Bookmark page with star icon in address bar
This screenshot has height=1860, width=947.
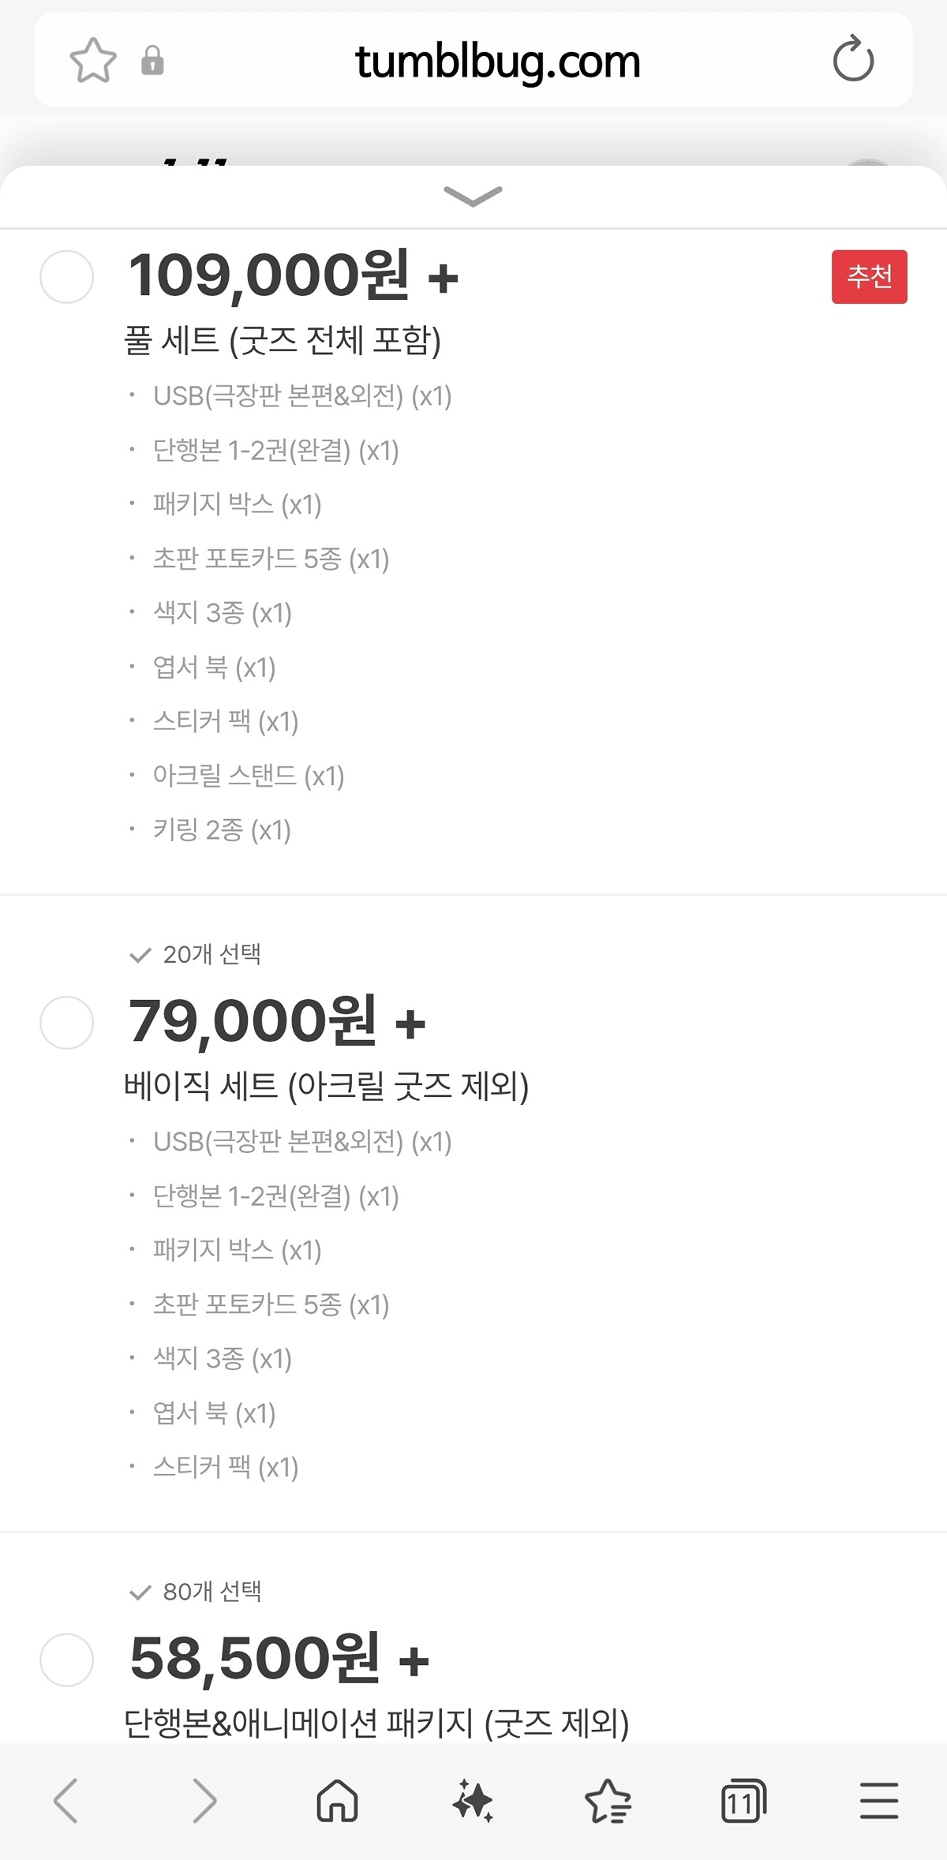[x=93, y=61]
